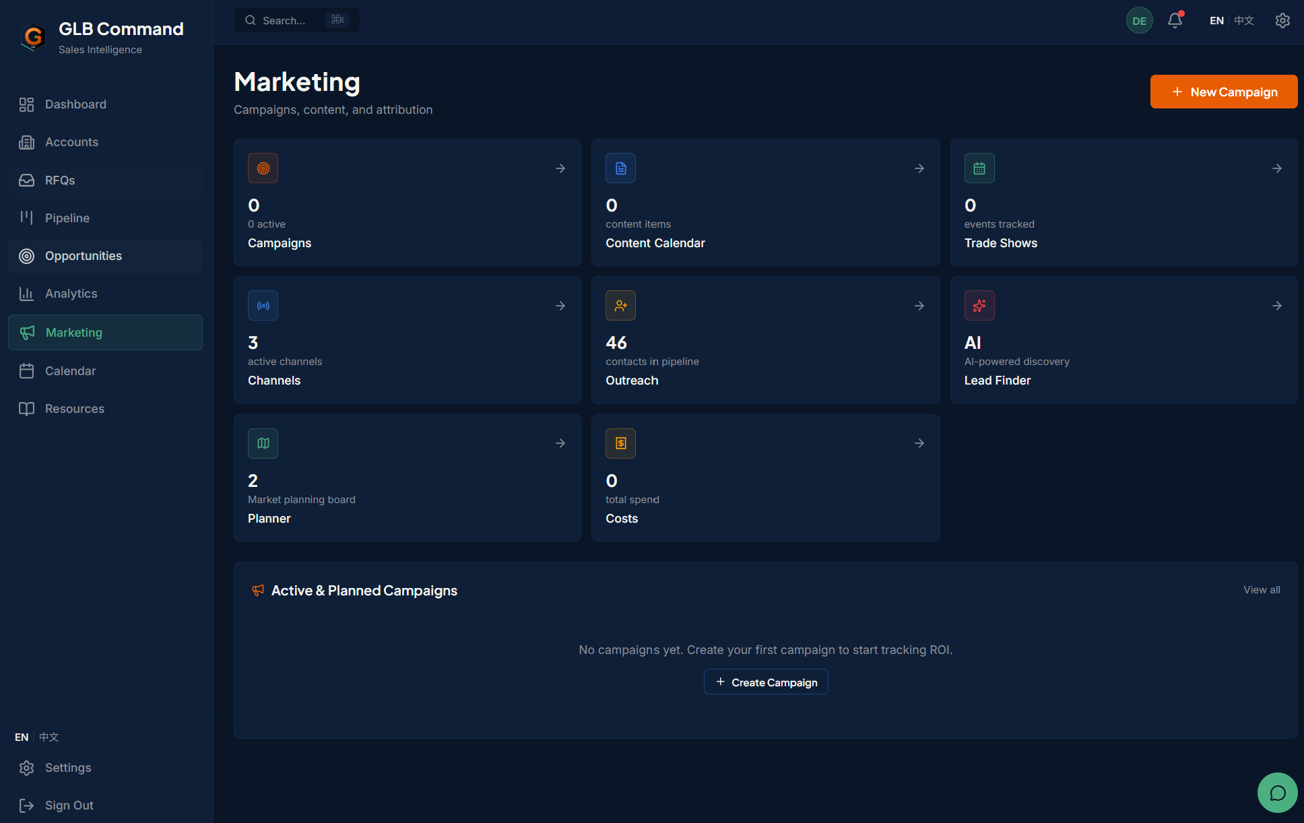The width and height of the screenshot is (1304, 823).
Task: Click the Channels broadcast icon
Action: 263,305
